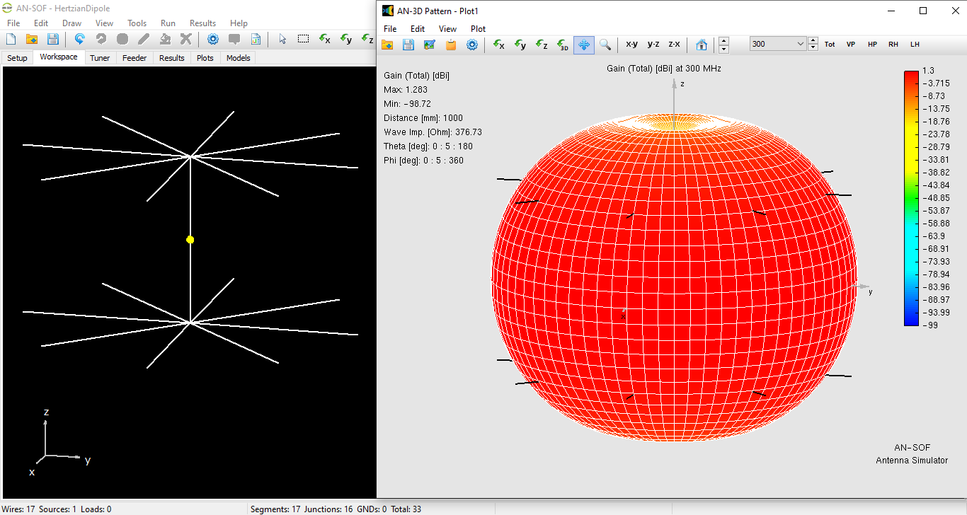Open plot settings gear icon
The width and height of the screenshot is (967, 515).
click(x=472, y=45)
